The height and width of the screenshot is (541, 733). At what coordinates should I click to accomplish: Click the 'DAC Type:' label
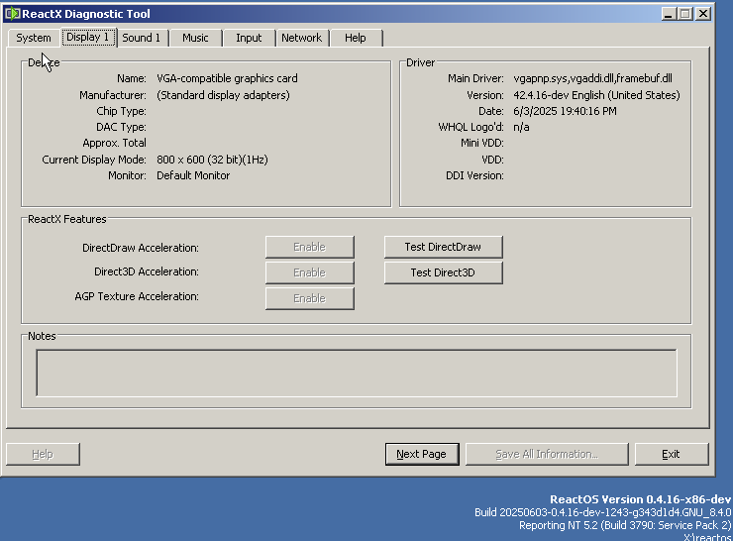click(121, 127)
